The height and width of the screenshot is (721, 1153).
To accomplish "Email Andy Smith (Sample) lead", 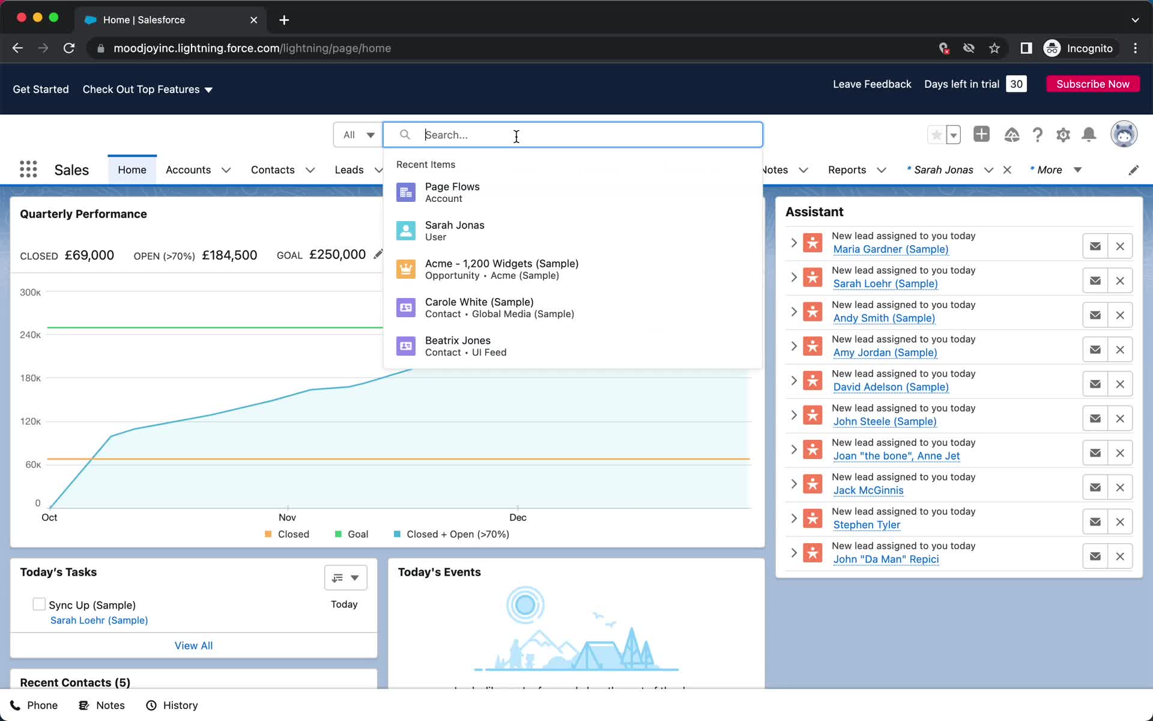I will pyautogui.click(x=1095, y=315).
